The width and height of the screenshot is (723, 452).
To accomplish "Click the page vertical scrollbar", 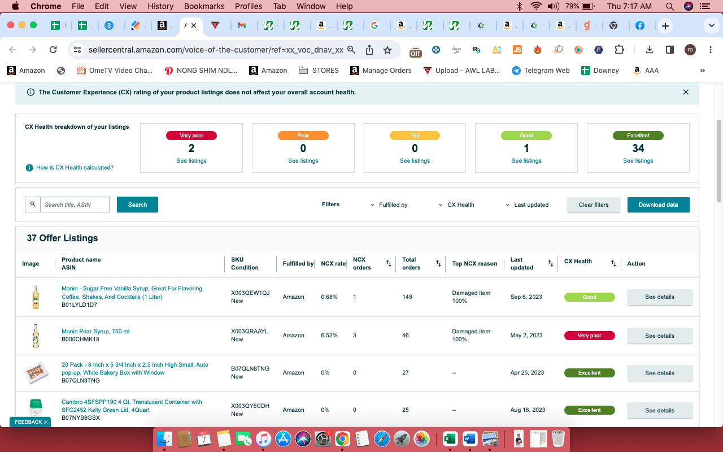I will pyautogui.click(x=719, y=160).
